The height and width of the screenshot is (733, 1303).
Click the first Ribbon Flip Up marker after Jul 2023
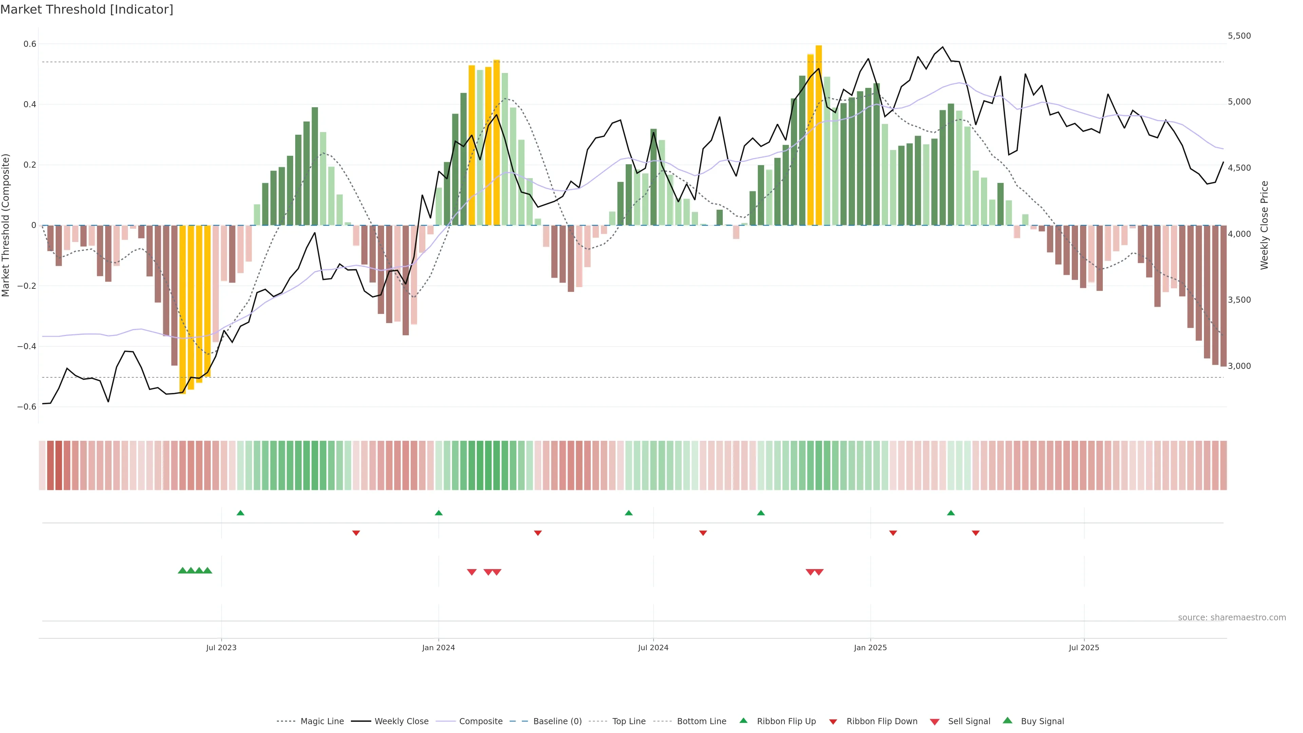tap(240, 513)
